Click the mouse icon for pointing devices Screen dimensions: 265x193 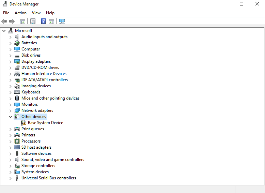pos(17,98)
